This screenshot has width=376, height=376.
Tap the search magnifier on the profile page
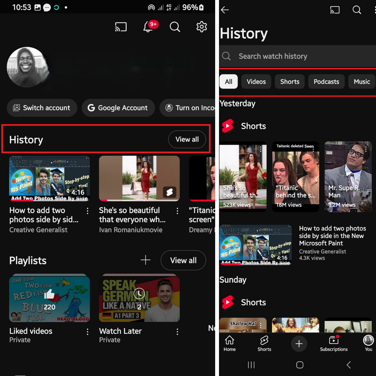[175, 27]
